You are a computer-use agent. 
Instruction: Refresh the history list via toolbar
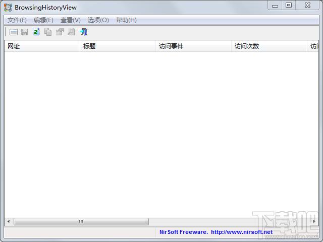pos(36,32)
